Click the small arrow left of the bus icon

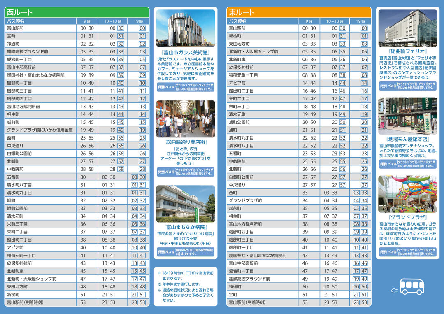(394, 290)
